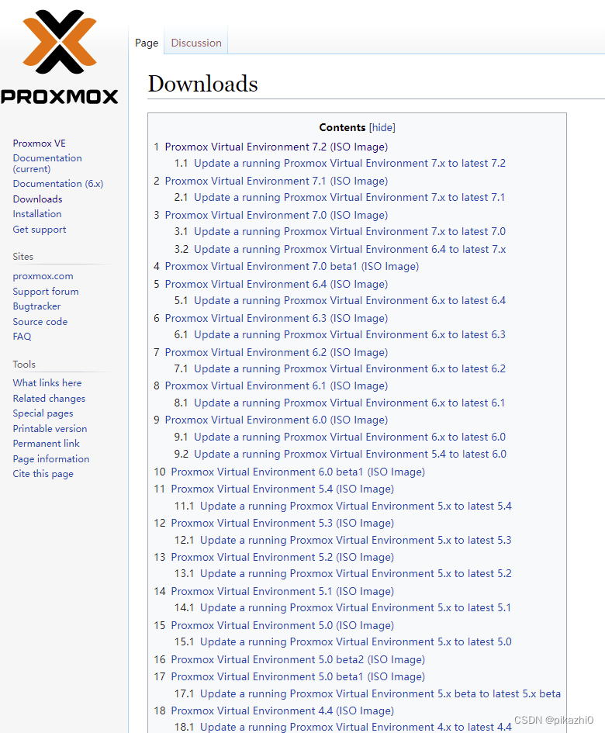The image size is (605, 733).
Task: Open Bugtracker link
Action: pyautogui.click(x=36, y=306)
